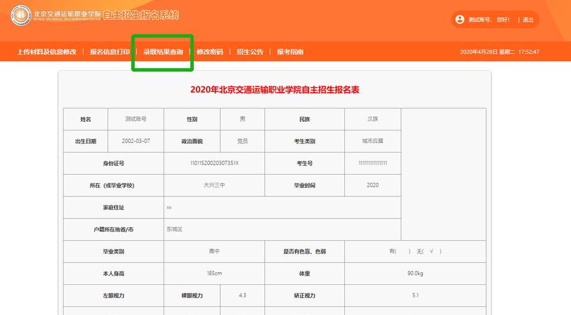This screenshot has width=571, height=315.
Task: Go to 修改密码 page
Action: 210,52
